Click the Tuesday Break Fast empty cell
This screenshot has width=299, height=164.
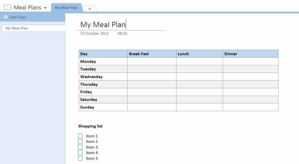[x=152, y=69]
